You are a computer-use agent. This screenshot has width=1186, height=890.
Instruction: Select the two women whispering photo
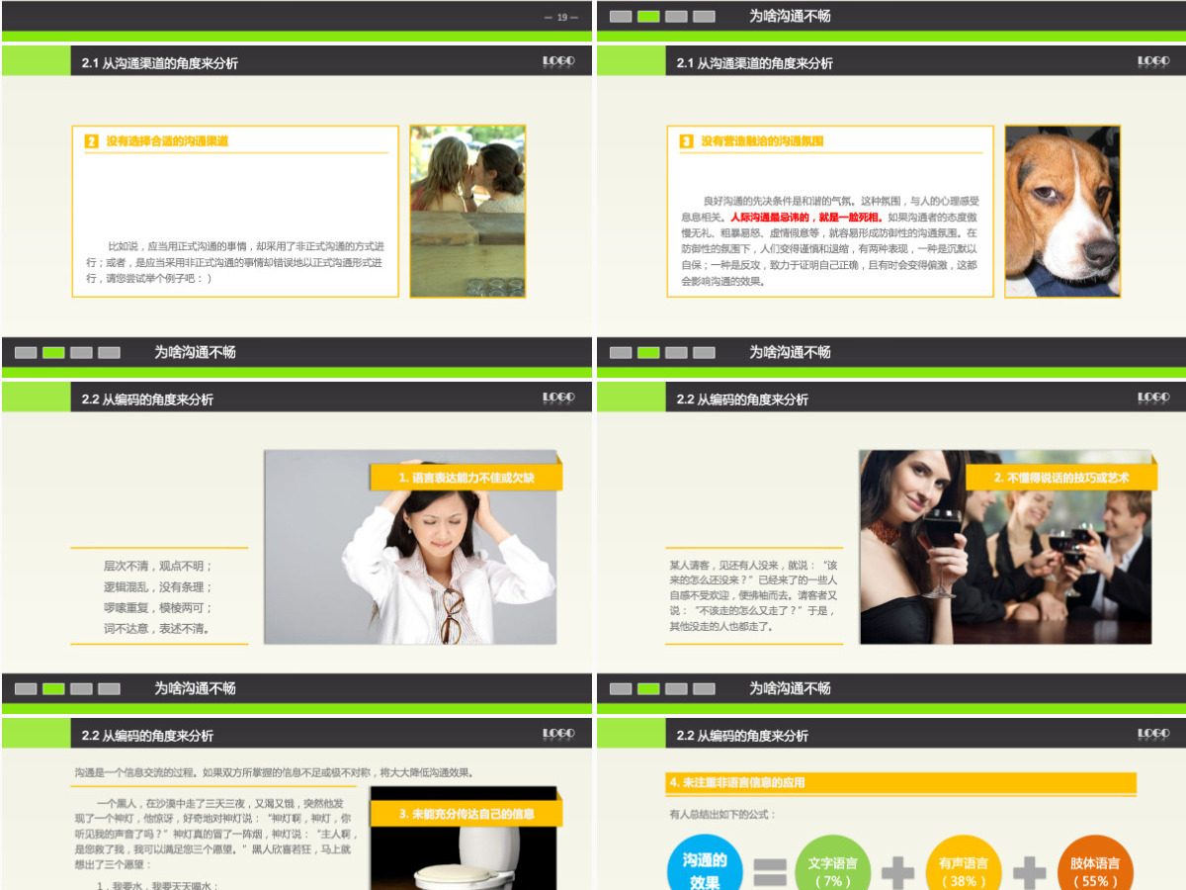point(467,211)
